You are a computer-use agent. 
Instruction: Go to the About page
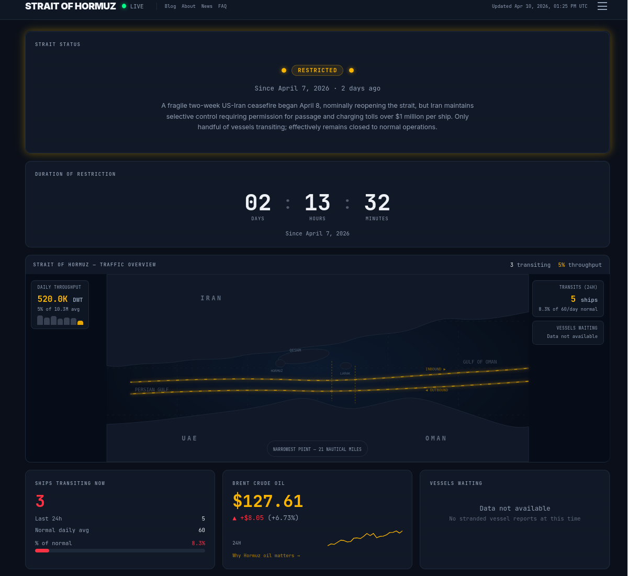[188, 6]
